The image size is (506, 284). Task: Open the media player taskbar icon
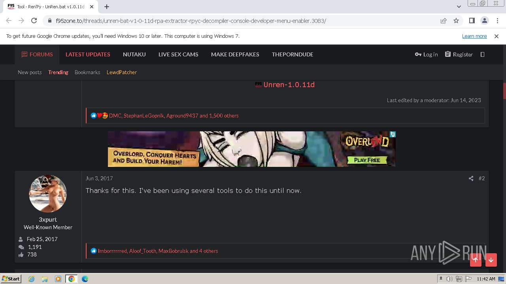pyautogui.click(x=58, y=279)
